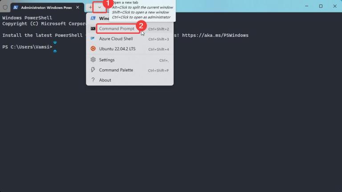Open a new tab with plus button
The height and width of the screenshot is (192, 342).
coord(90,8)
